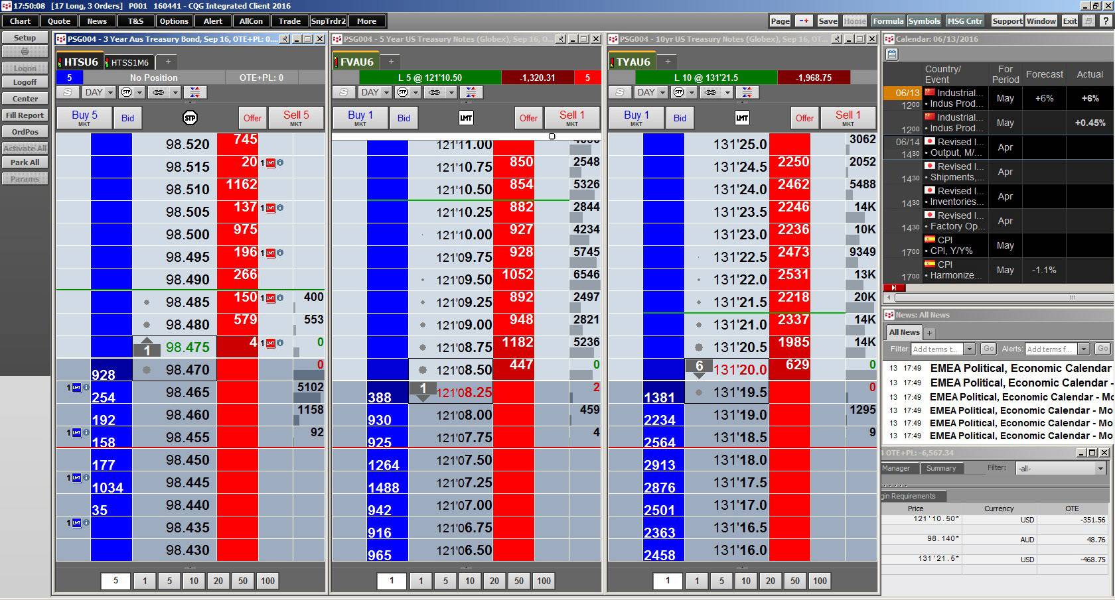
Task: Toggle the S button in HTSU6 window
Action: pos(68,92)
